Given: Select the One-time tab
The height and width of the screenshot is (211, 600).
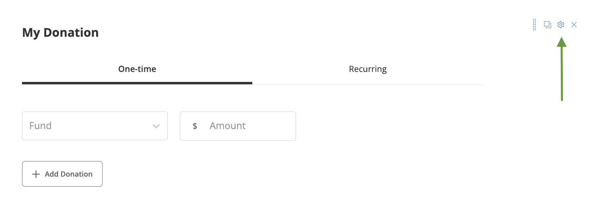Looking at the screenshot, I should pyautogui.click(x=137, y=69).
